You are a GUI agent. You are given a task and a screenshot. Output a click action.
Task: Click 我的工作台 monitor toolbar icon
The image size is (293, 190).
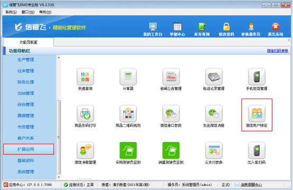click(153, 29)
